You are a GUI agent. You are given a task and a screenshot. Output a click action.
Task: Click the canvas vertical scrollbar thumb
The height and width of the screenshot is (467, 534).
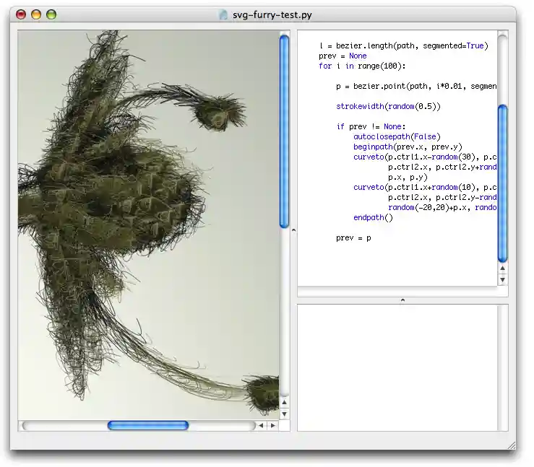click(284, 131)
